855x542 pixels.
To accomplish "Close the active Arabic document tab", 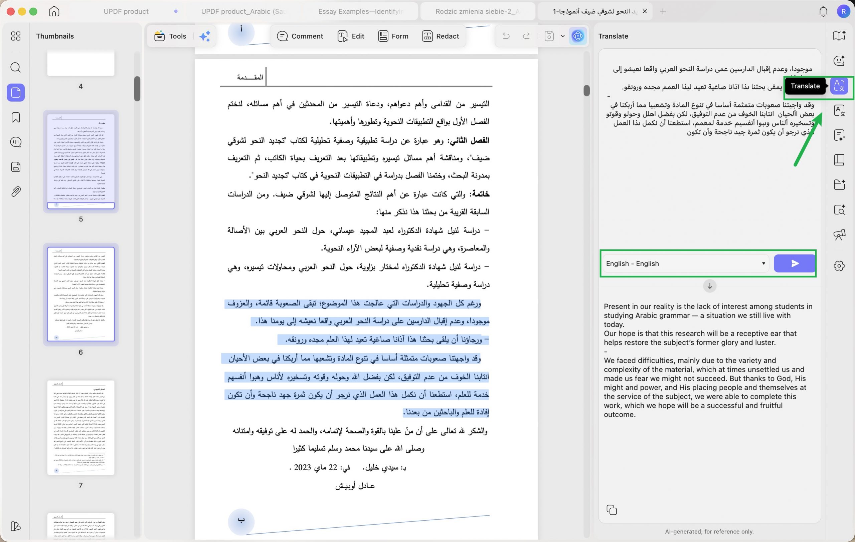I will 645,11.
